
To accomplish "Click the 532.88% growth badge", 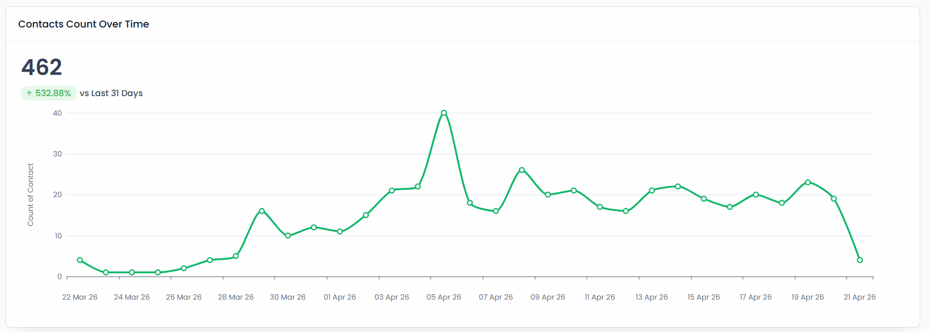I will pos(49,93).
